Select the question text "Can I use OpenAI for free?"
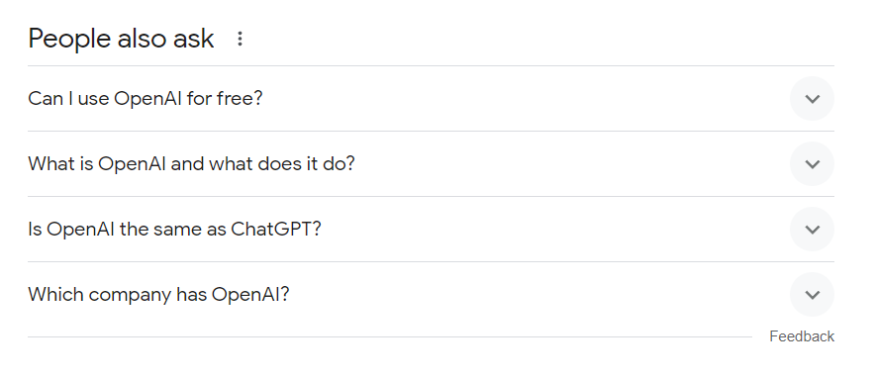 click(x=146, y=99)
